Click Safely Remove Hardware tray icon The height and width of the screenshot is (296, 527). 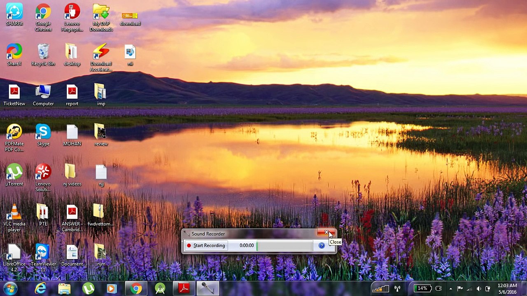[488, 289]
